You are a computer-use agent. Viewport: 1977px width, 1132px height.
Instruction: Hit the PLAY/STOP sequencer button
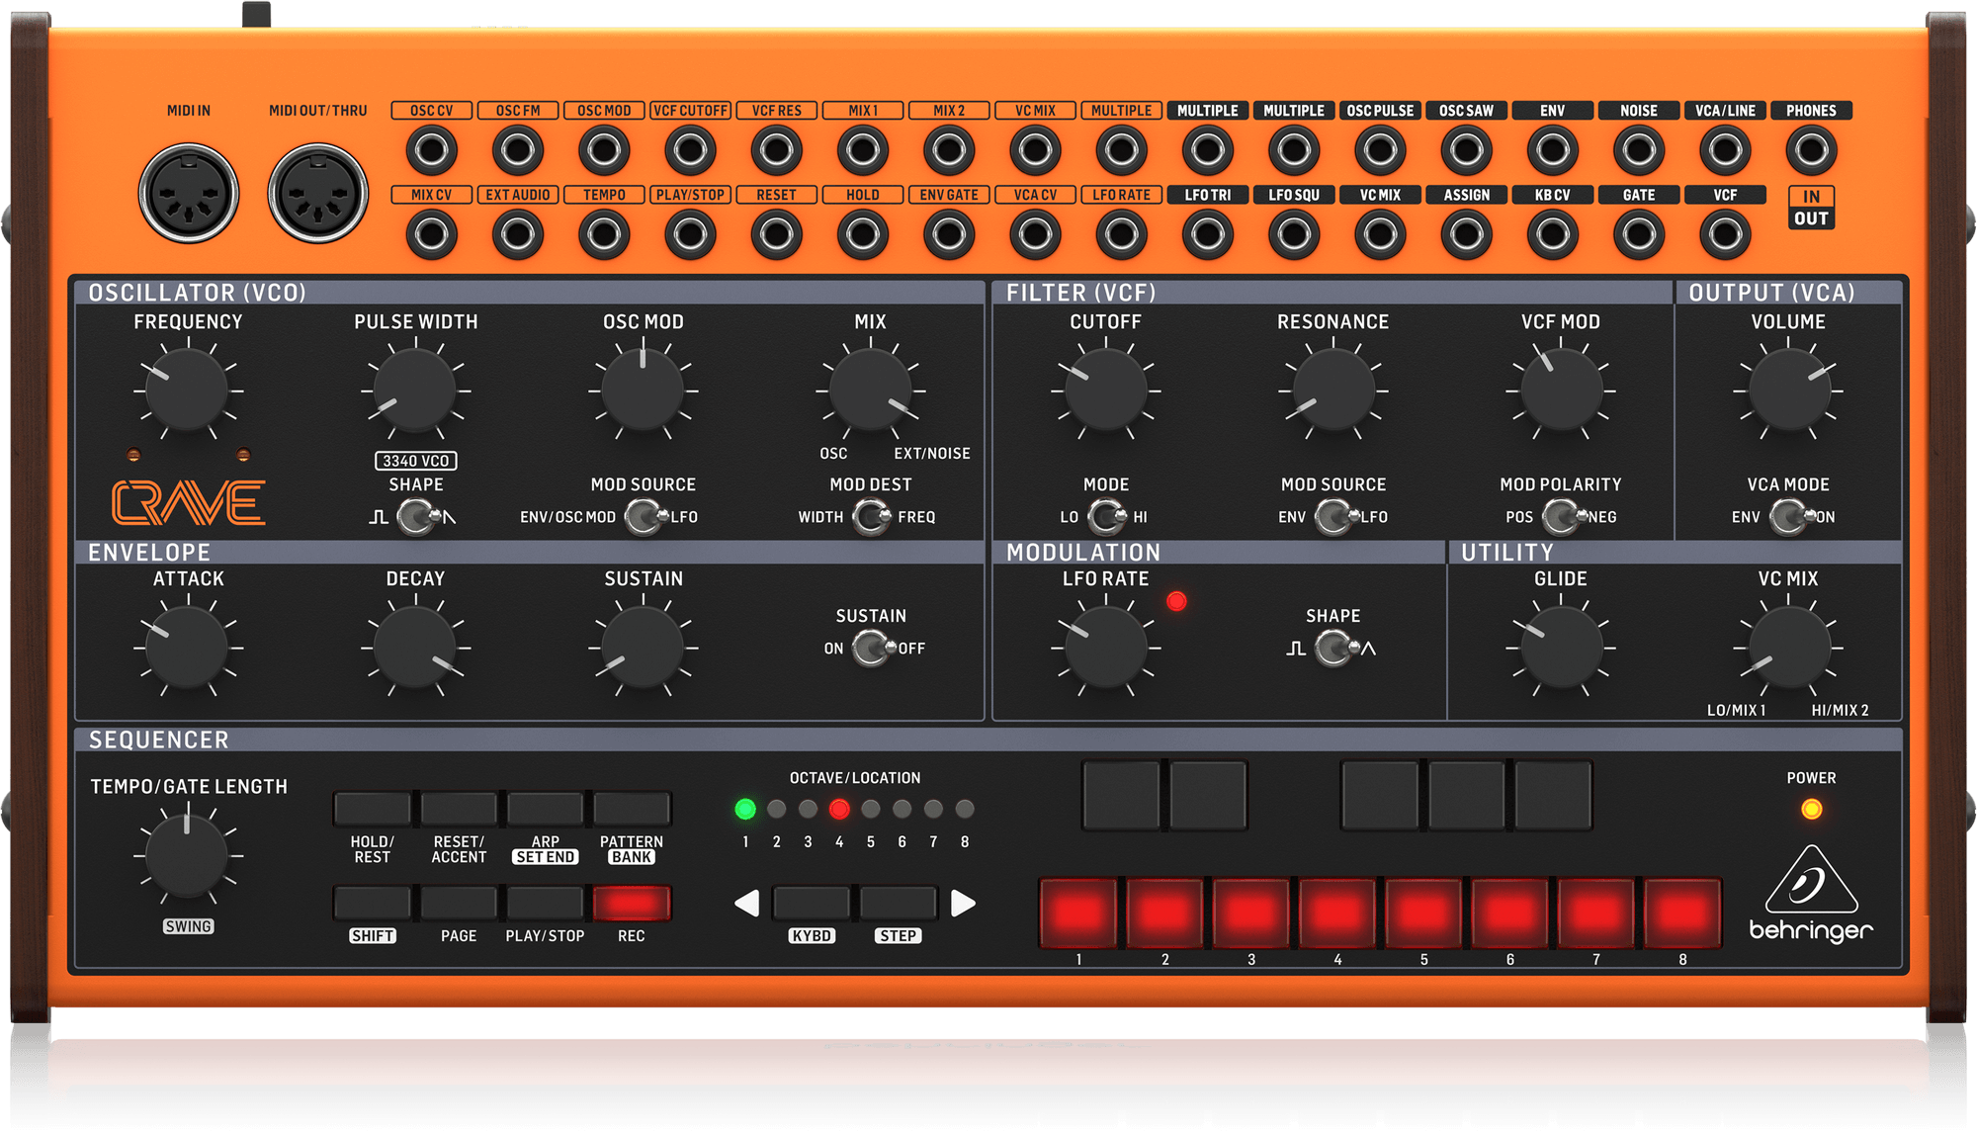[545, 903]
